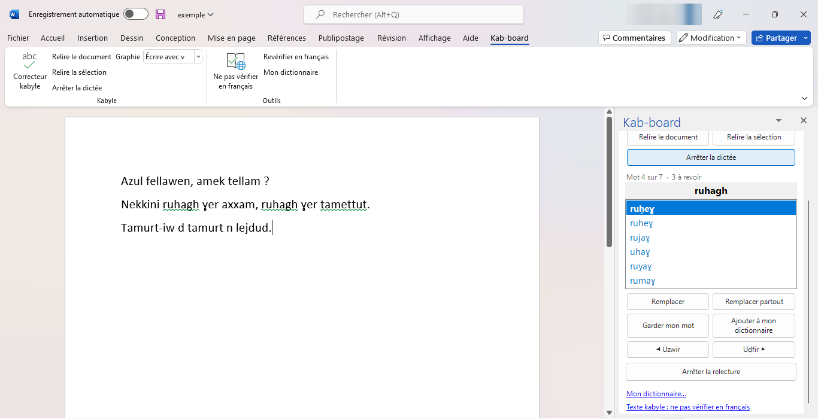Click the Rechercher search box
Screen dimensions: 818x419
[414, 14]
